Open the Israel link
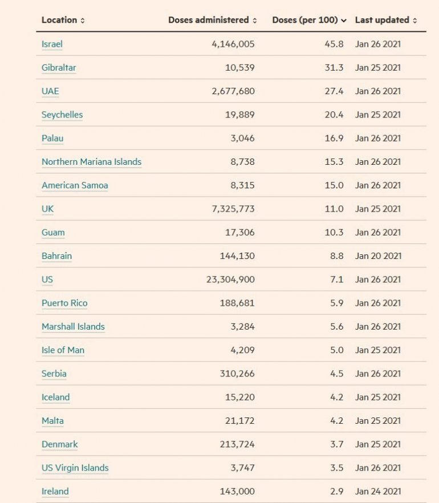The height and width of the screenshot is (503, 439). click(52, 44)
